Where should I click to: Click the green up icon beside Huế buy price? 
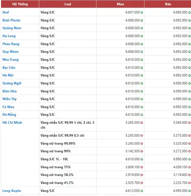(x=142, y=13)
